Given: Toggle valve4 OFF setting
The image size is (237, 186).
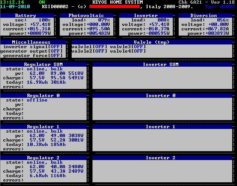Looking at the screenshot, I should click(x=138, y=51).
